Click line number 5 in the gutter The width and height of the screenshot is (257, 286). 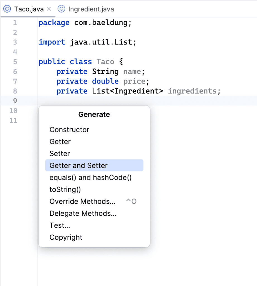click(15, 61)
